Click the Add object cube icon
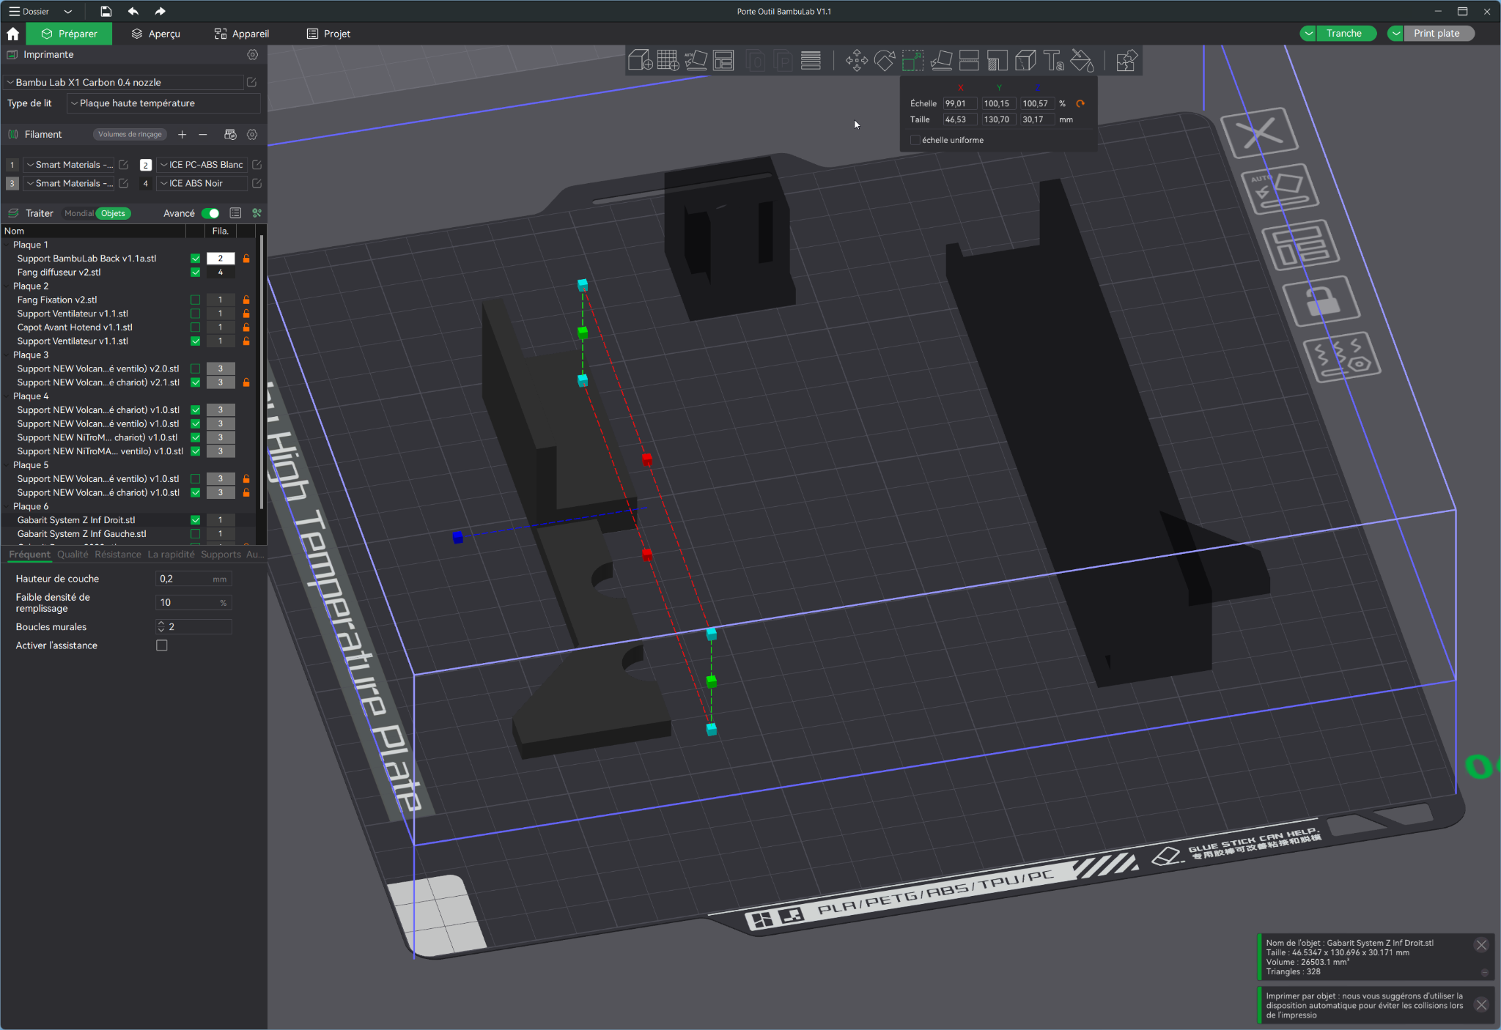 (x=640, y=60)
